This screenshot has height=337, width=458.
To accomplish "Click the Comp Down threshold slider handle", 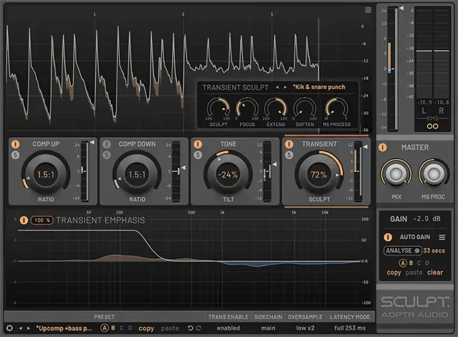I will point(184,168).
